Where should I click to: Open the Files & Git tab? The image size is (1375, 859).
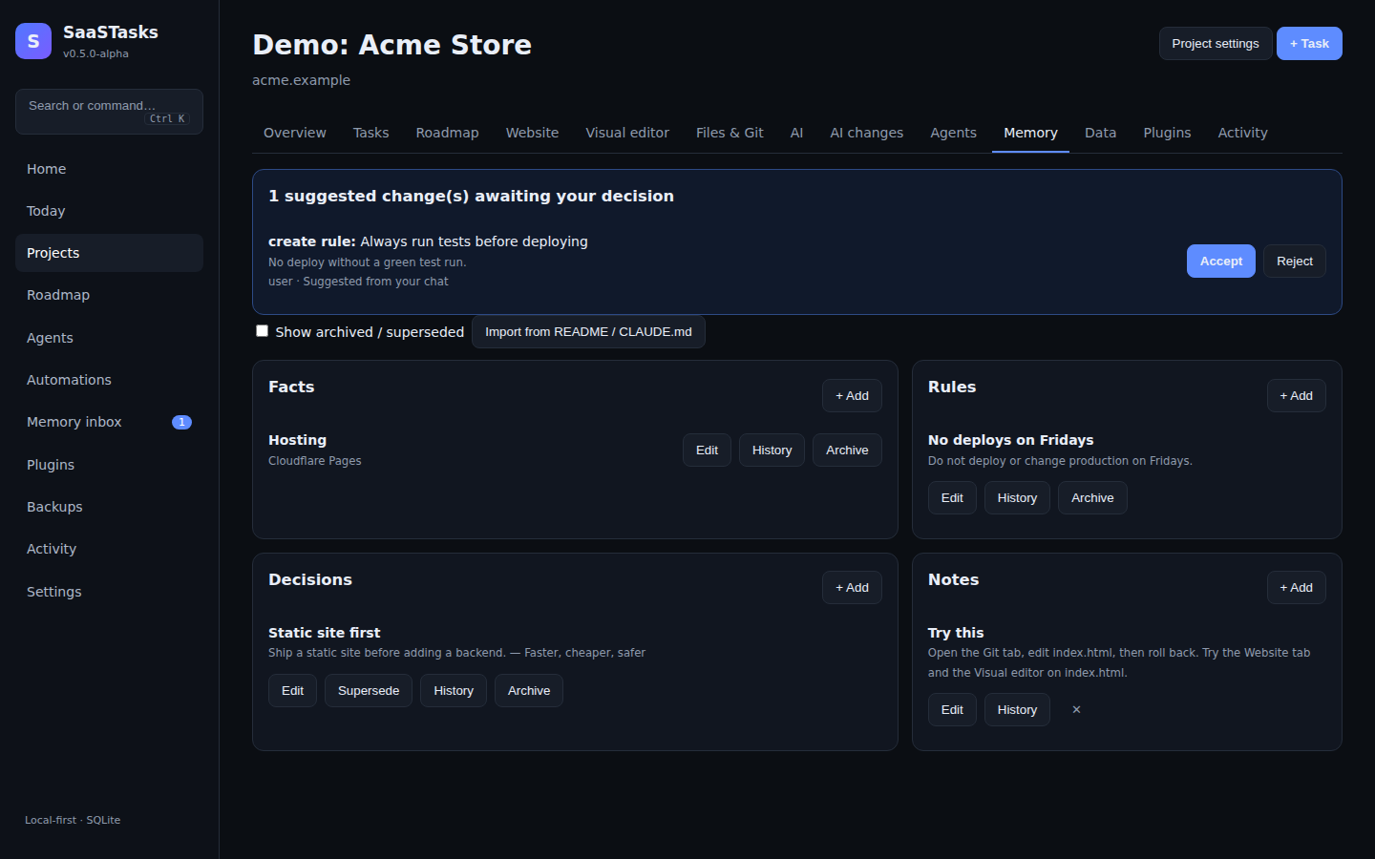point(730,133)
